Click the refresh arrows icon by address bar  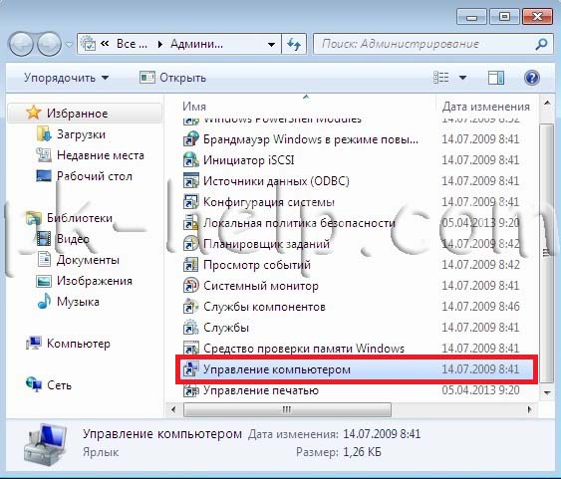(x=294, y=45)
